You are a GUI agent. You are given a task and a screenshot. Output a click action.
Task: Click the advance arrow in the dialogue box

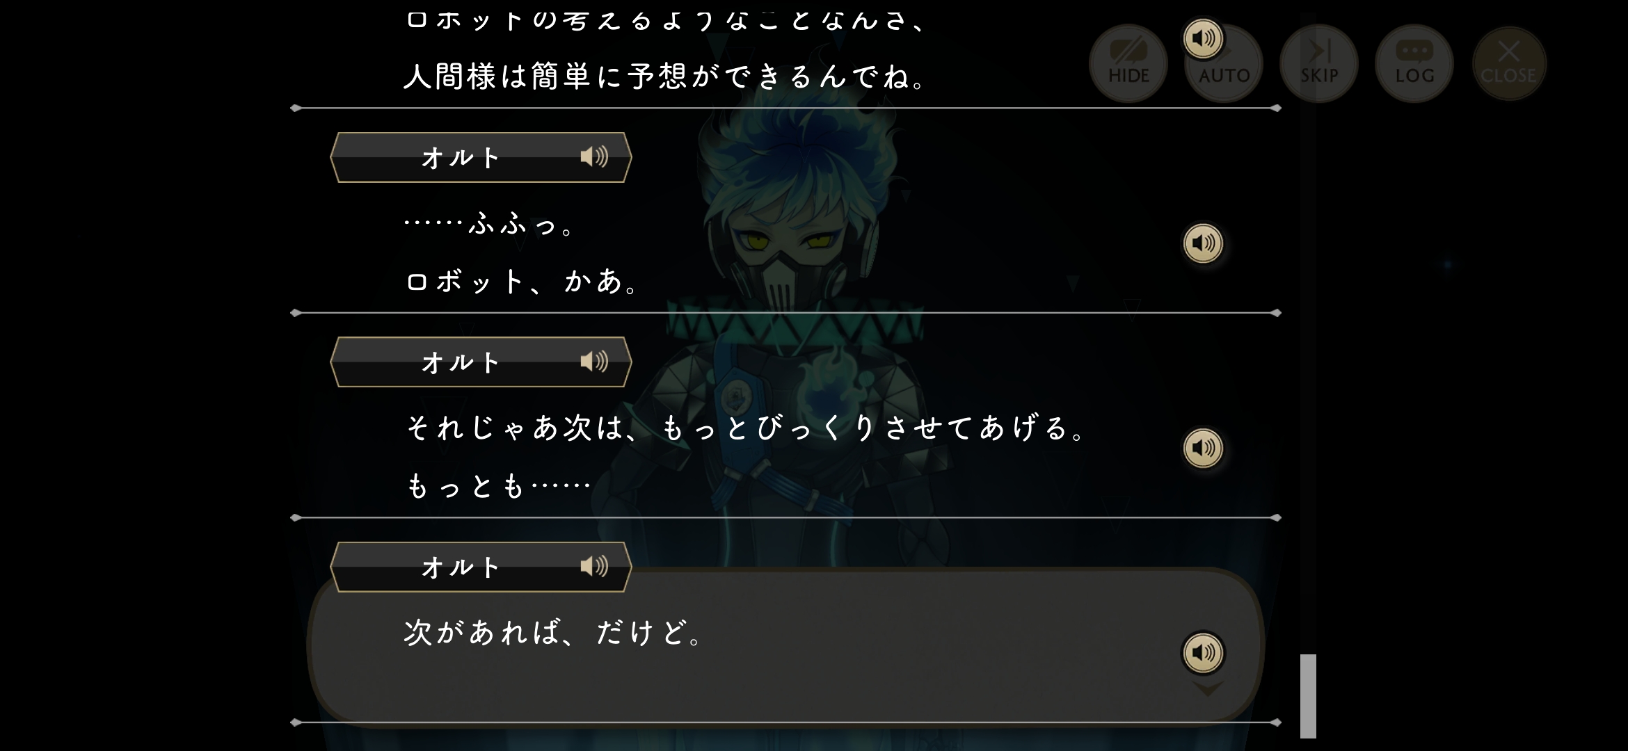(1207, 689)
